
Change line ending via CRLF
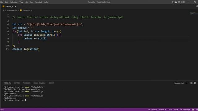176,110
